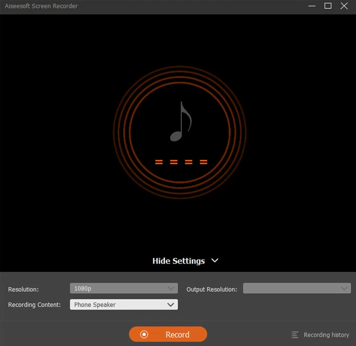Viewport: 356px width, 346px height.
Task: Open the Recording history link
Action: coord(326,335)
